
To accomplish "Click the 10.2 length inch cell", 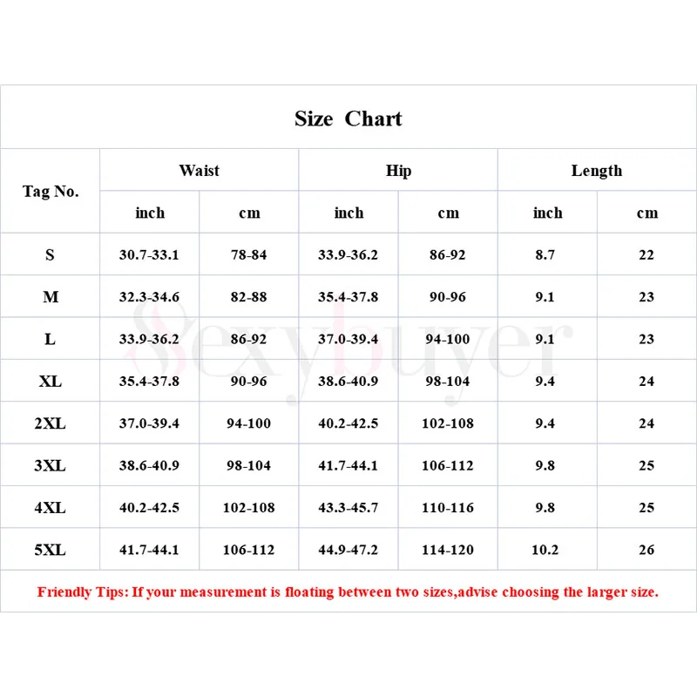I will coord(545,550).
